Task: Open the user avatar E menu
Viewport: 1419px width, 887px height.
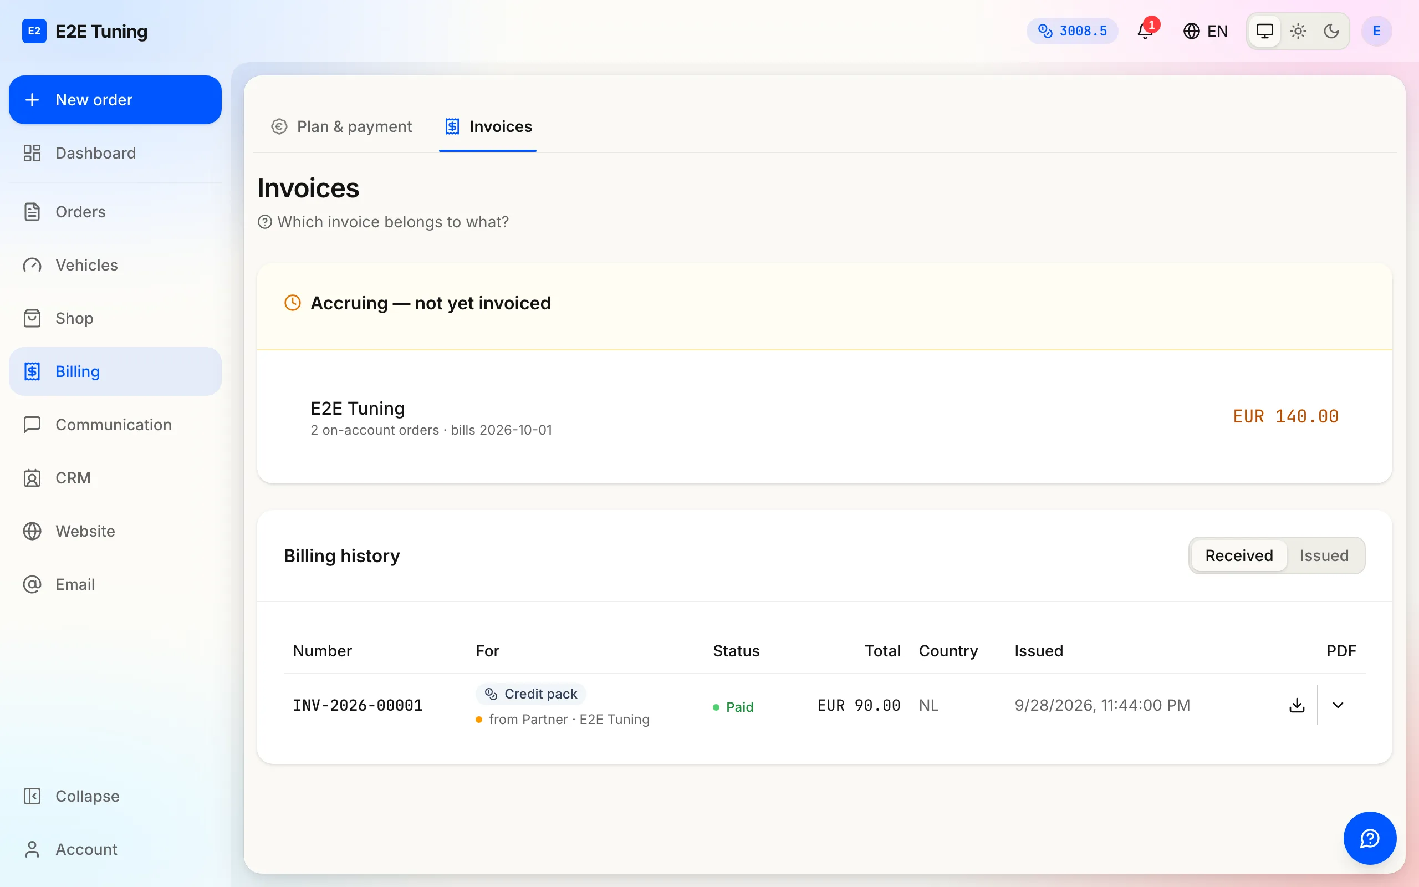Action: [1376, 31]
